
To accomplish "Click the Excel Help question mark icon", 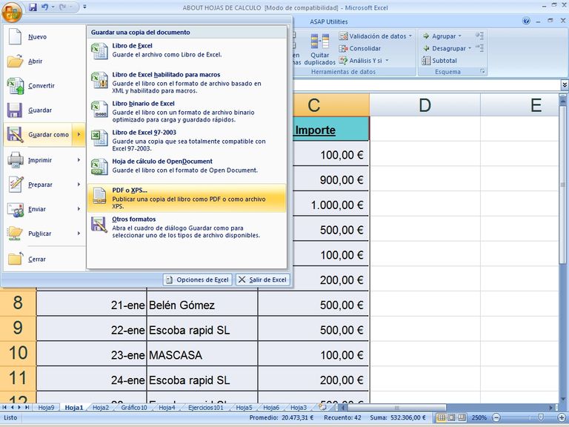I will click(526, 21).
